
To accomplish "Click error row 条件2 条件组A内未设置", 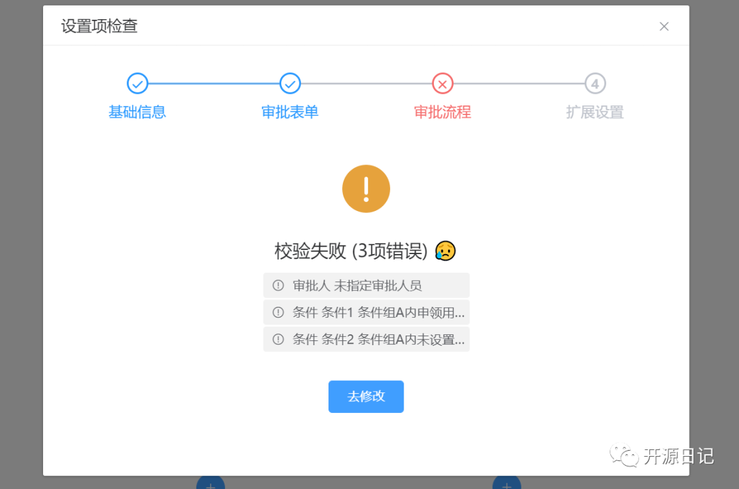I will (366, 339).
